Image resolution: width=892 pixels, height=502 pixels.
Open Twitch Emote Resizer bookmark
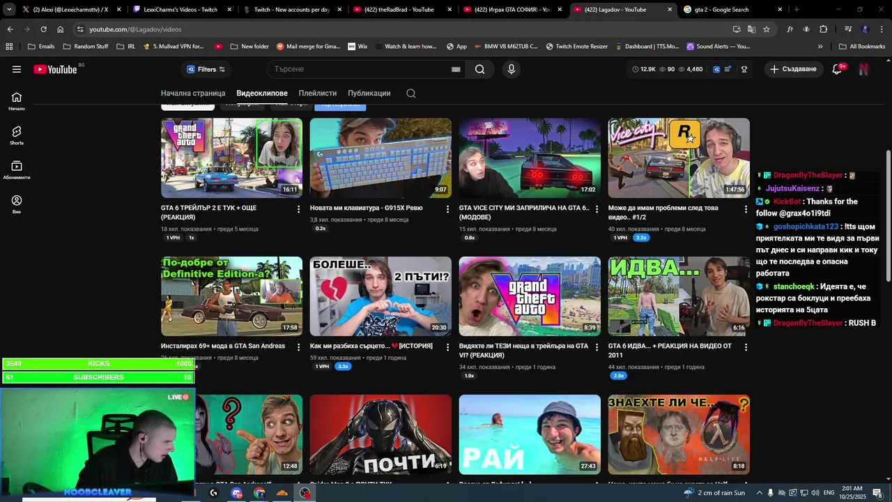(x=577, y=47)
